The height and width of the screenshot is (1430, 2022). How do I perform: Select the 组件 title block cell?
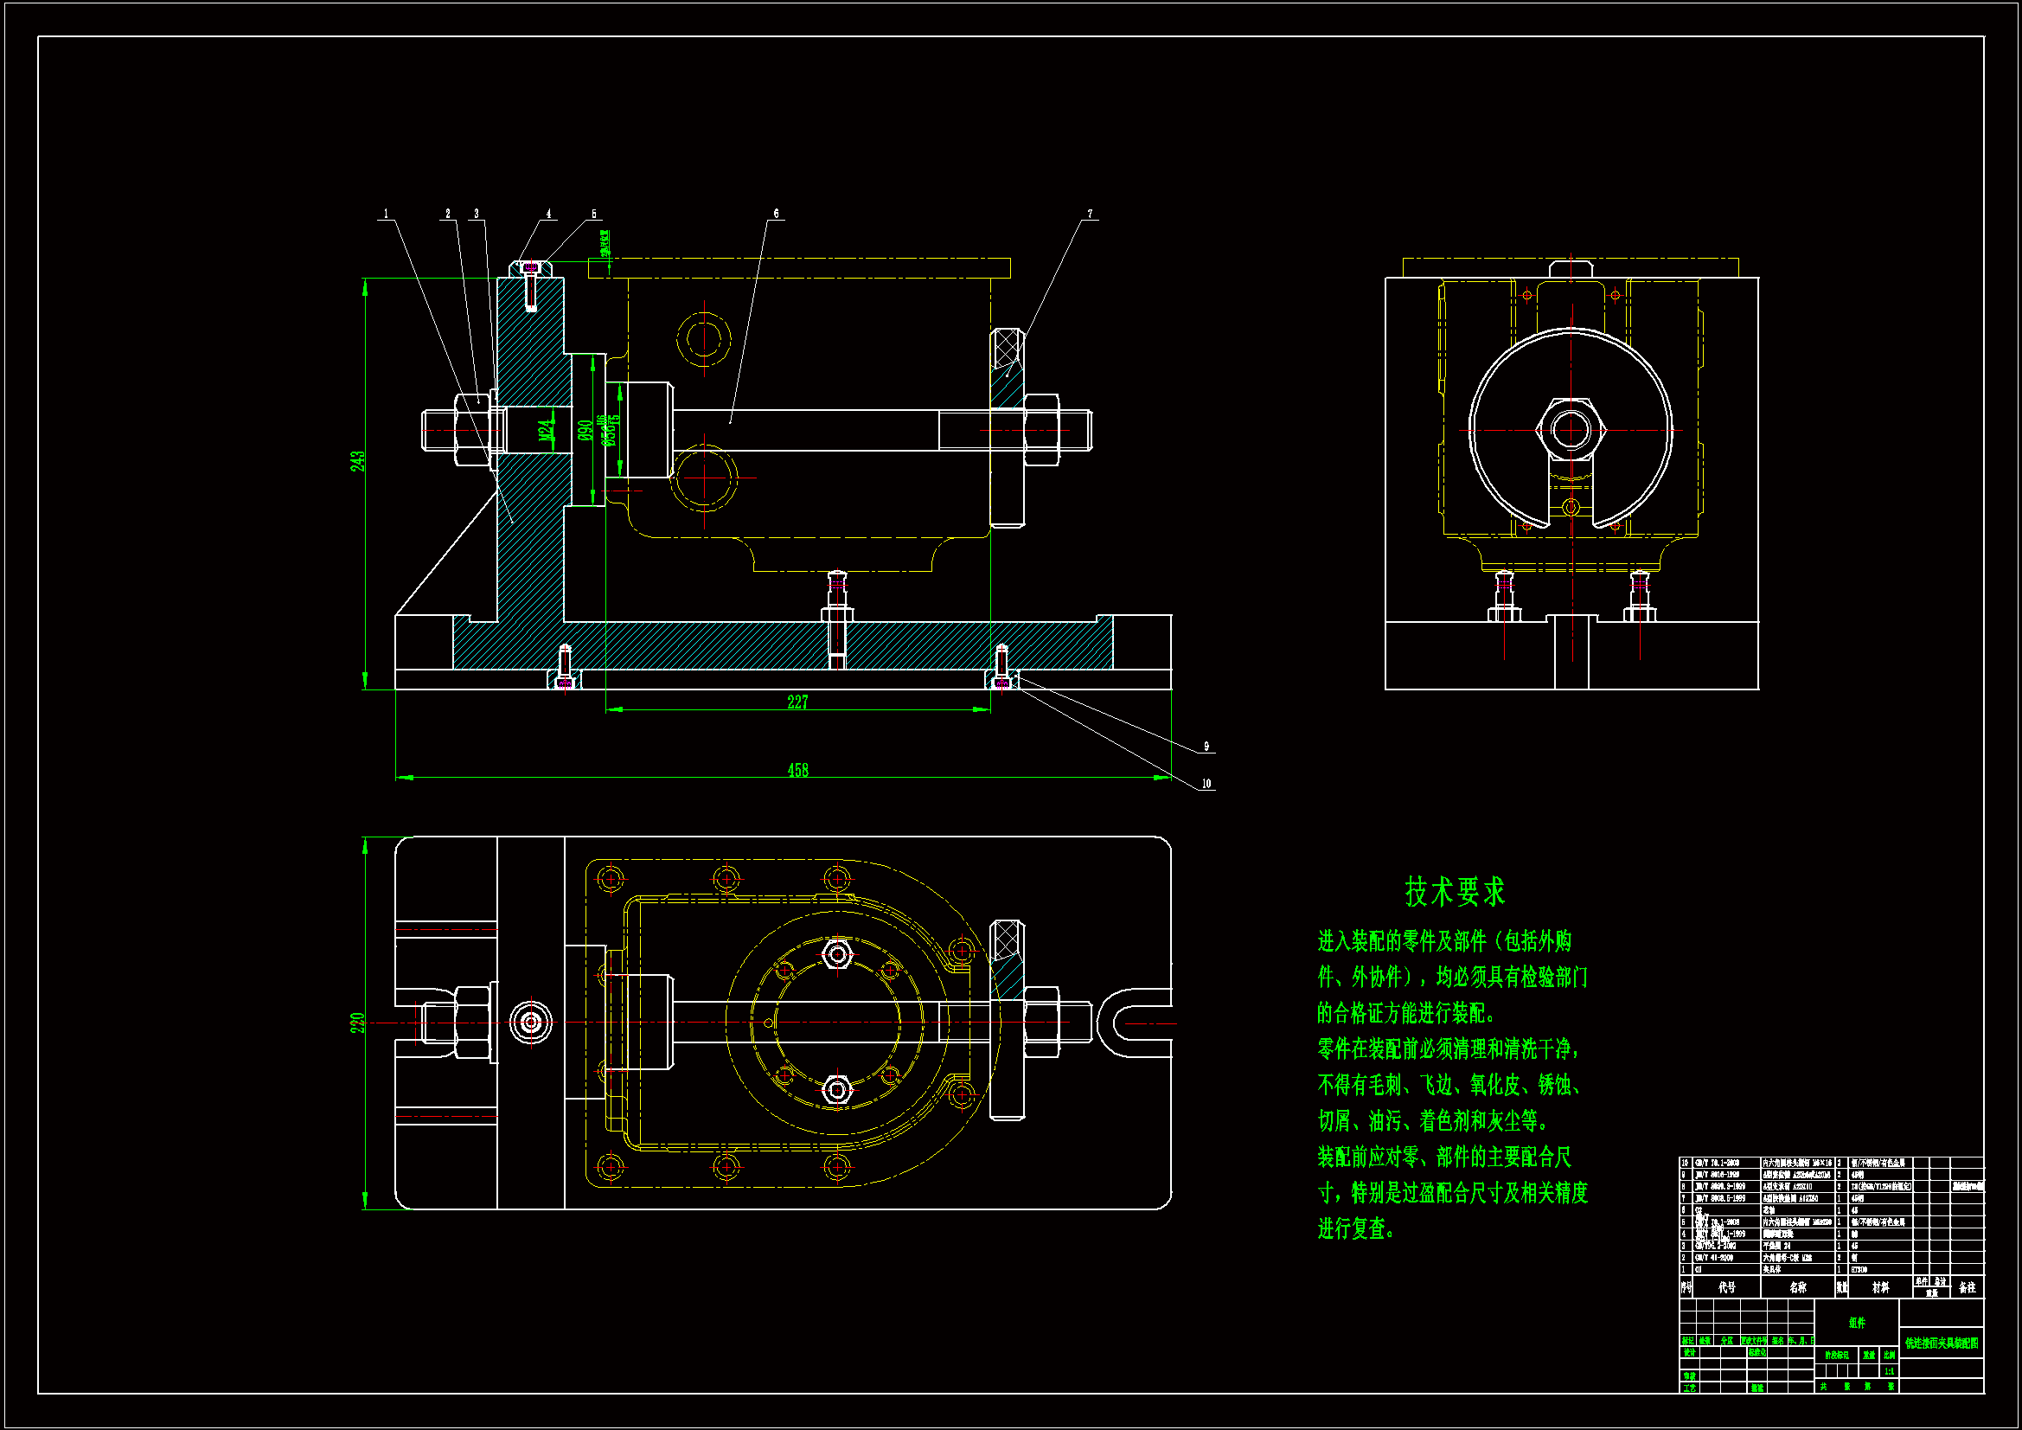pyautogui.click(x=1857, y=1323)
